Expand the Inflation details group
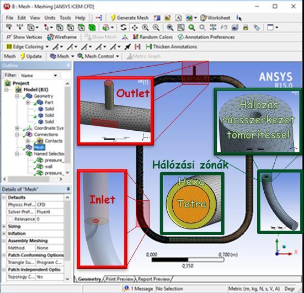Image resolution: width=304 pixels, height=293 pixels. point(4,233)
